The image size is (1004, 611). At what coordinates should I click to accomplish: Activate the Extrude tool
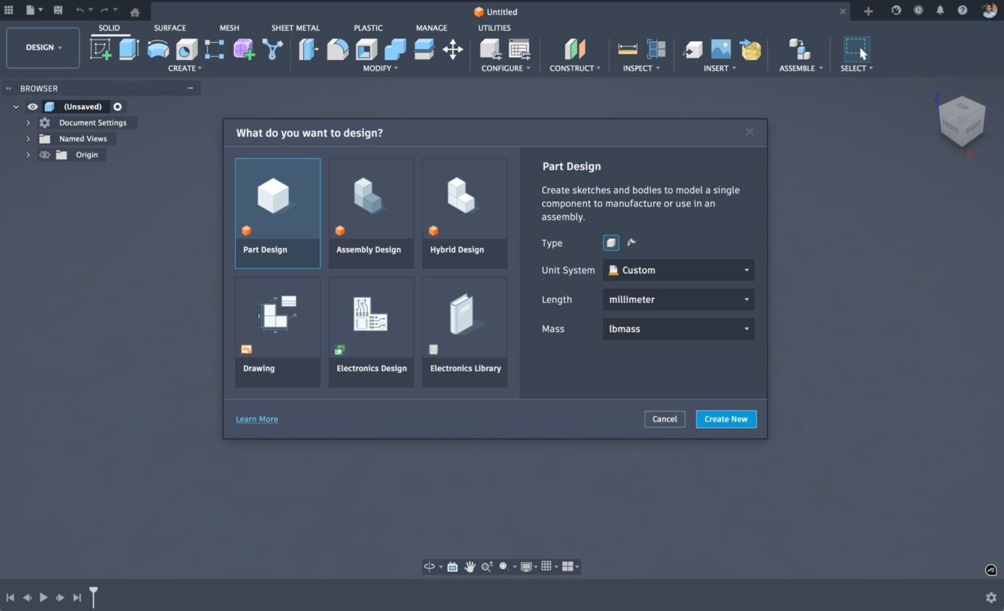coord(128,49)
